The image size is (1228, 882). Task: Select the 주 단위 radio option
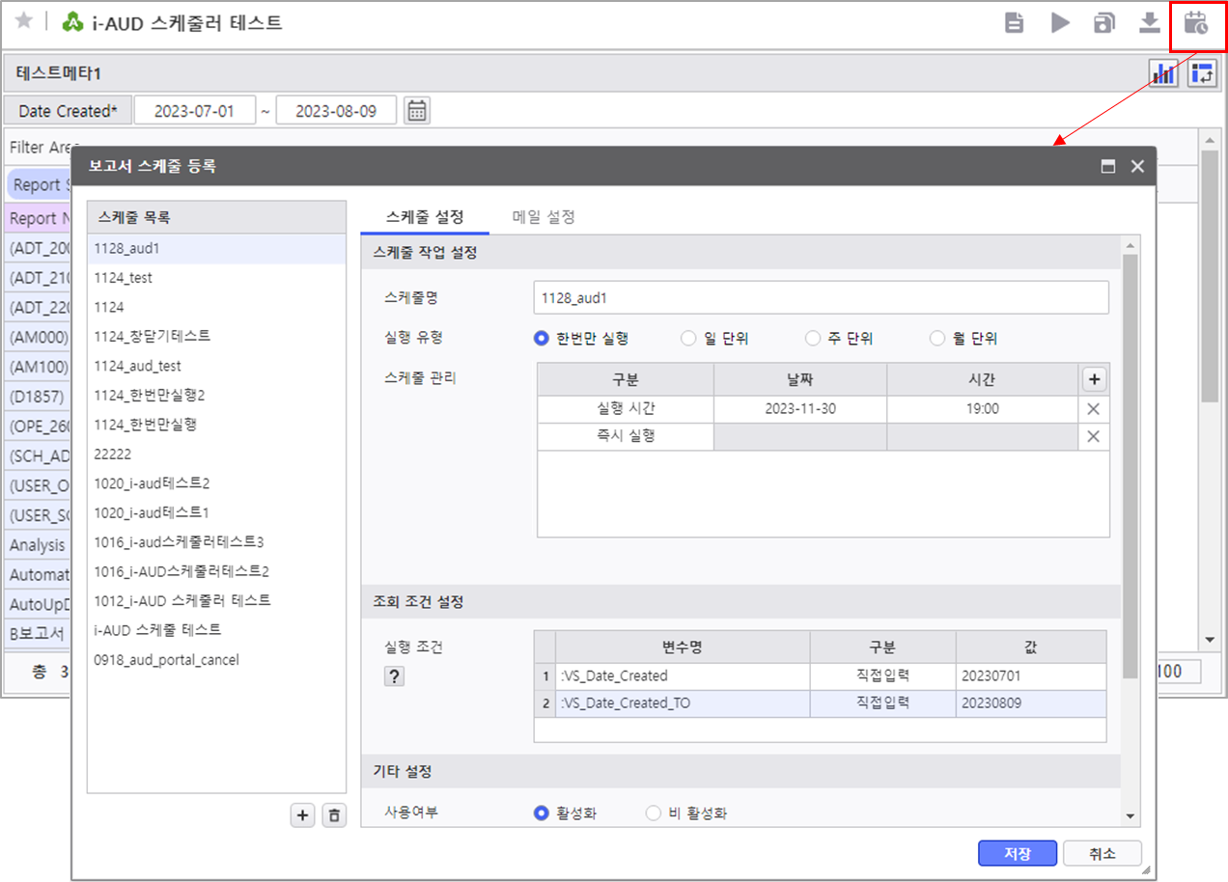813,339
